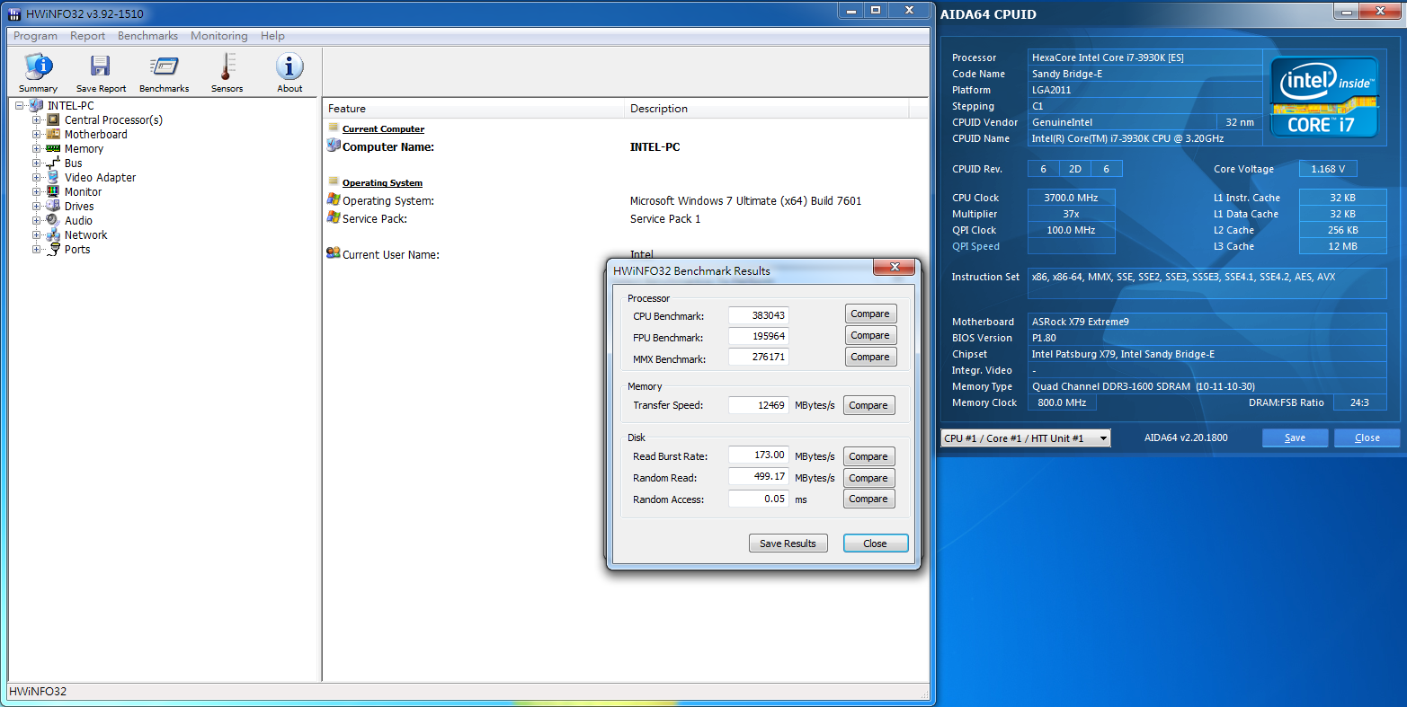
Task: Open the Help menu
Action: coord(272,36)
